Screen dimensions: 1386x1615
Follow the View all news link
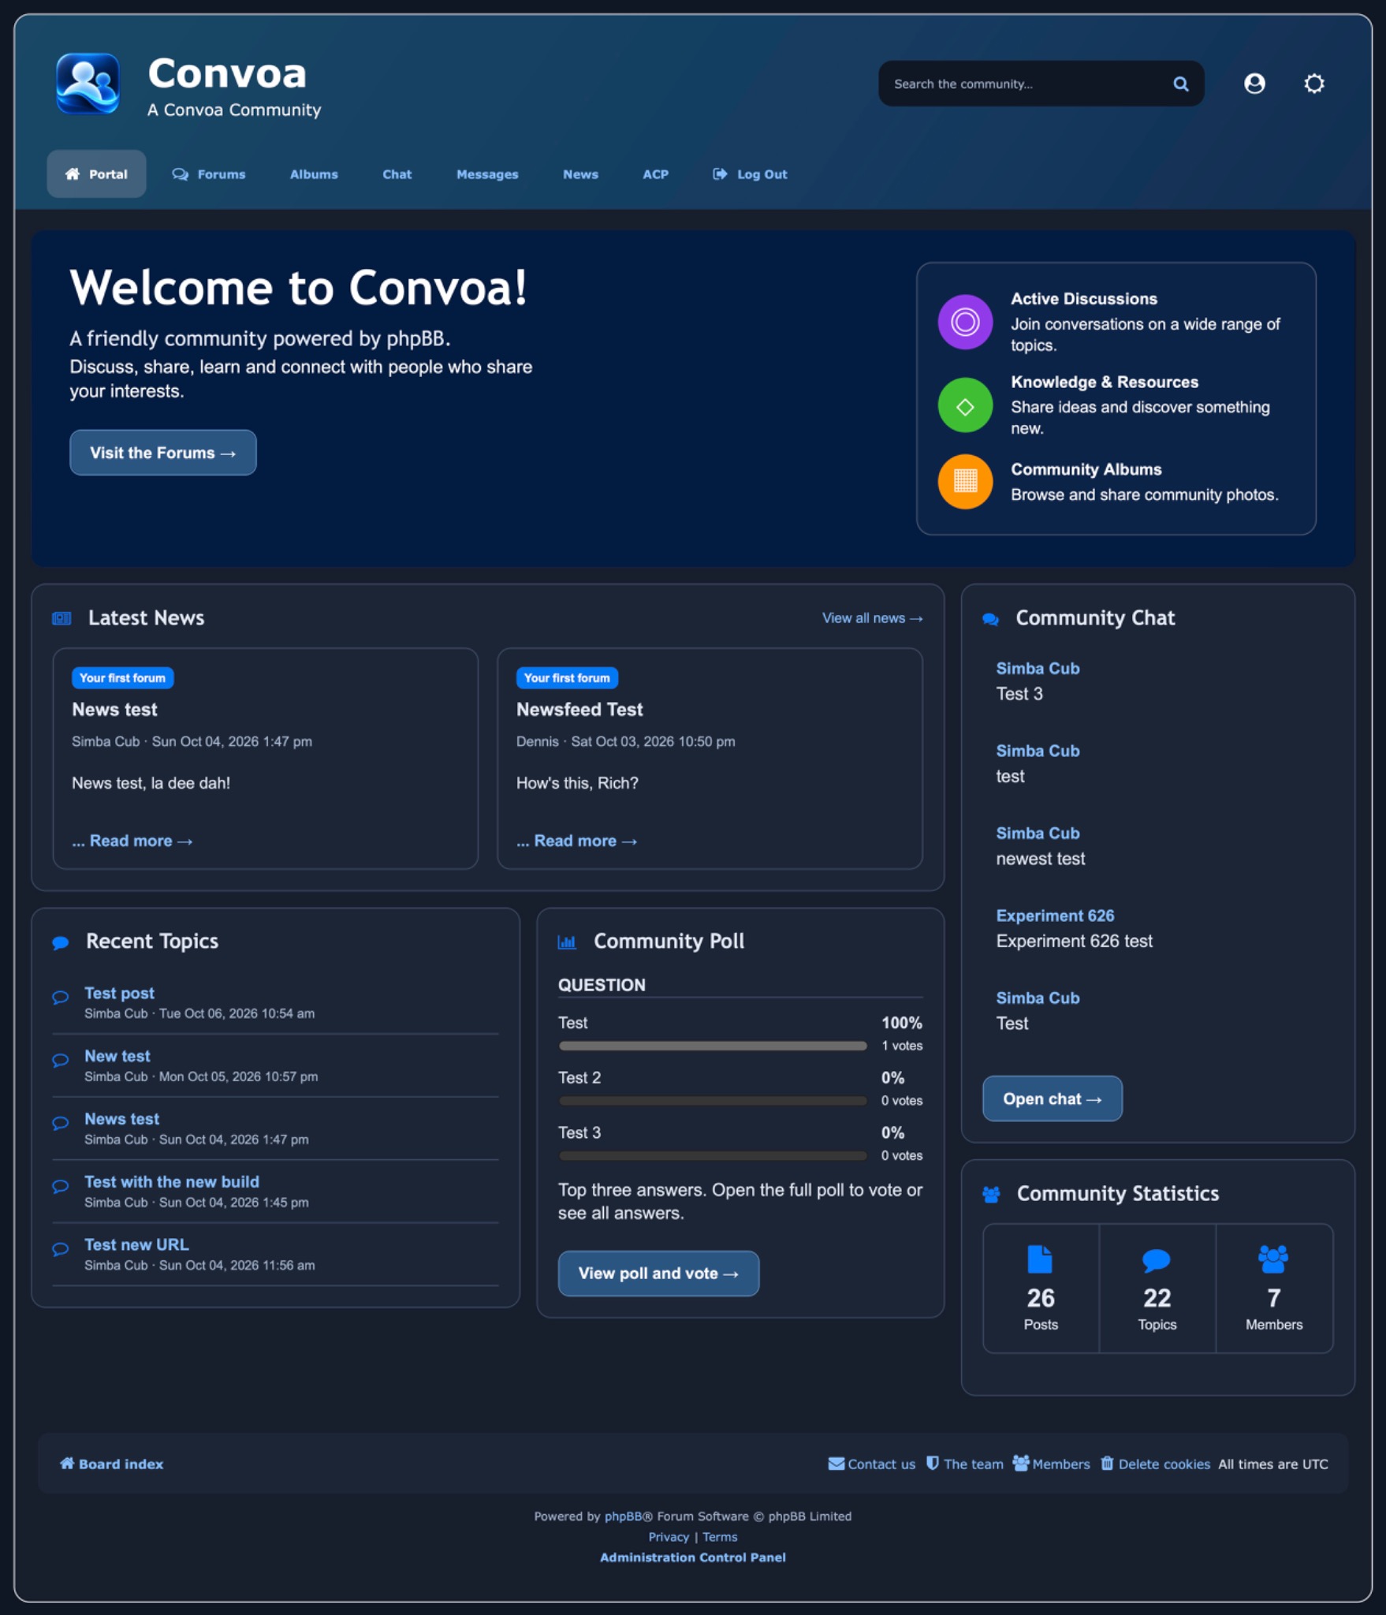coord(872,618)
